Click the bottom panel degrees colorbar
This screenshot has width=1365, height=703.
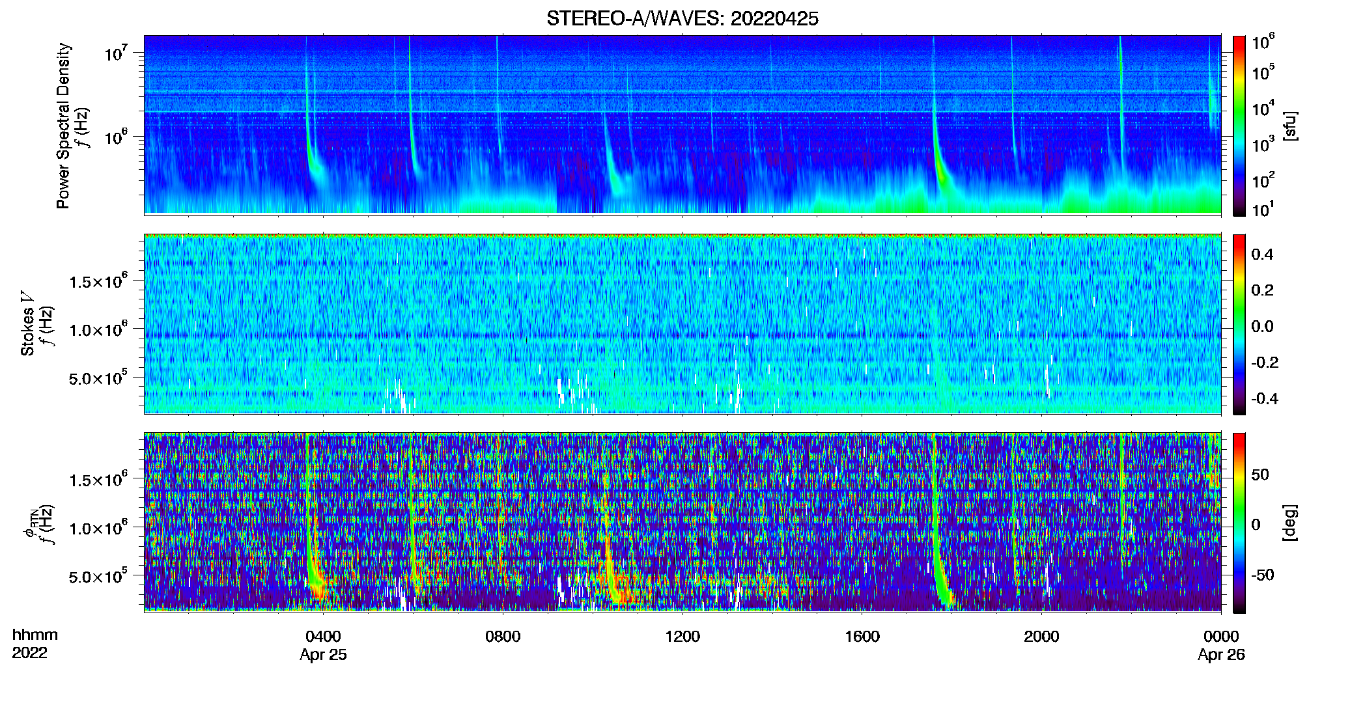1239,523
